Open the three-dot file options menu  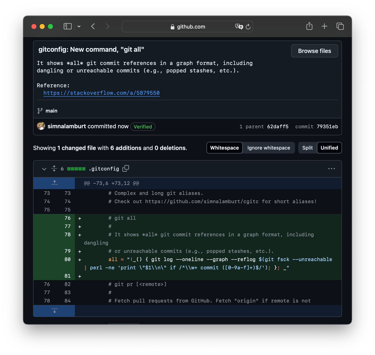tap(332, 169)
